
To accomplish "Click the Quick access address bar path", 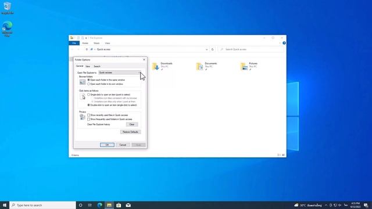I will tap(103, 49).
